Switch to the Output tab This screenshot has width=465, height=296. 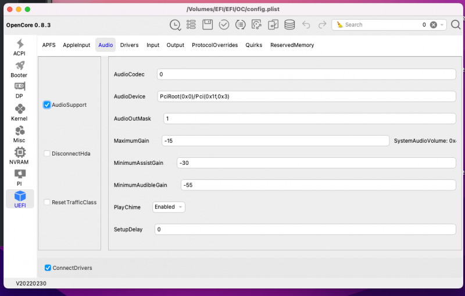[176, 45]
